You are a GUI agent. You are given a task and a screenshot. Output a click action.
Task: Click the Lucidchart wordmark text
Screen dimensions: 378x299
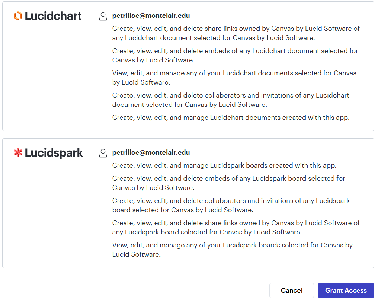pos(53,16)
